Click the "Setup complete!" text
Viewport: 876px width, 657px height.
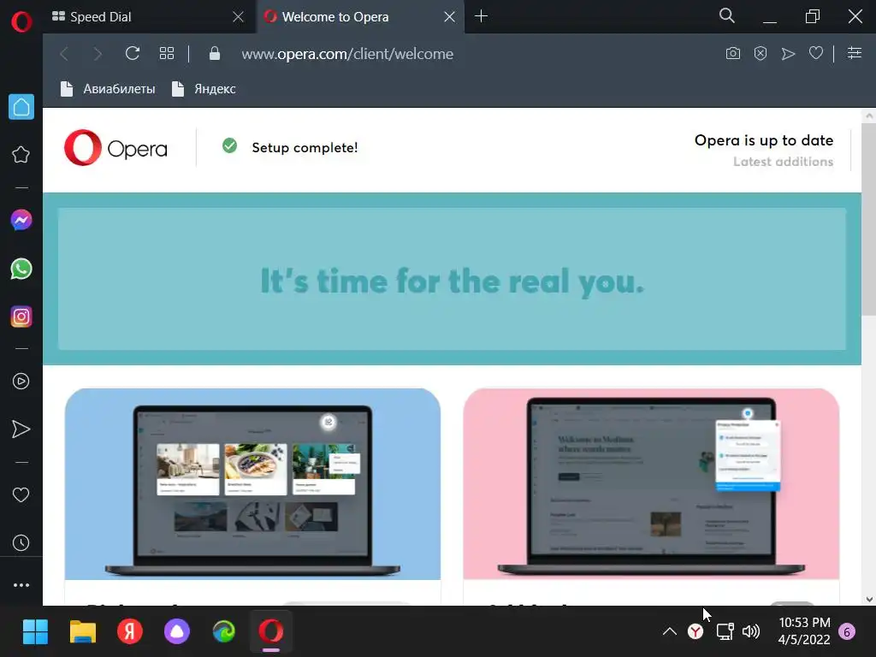305,147
